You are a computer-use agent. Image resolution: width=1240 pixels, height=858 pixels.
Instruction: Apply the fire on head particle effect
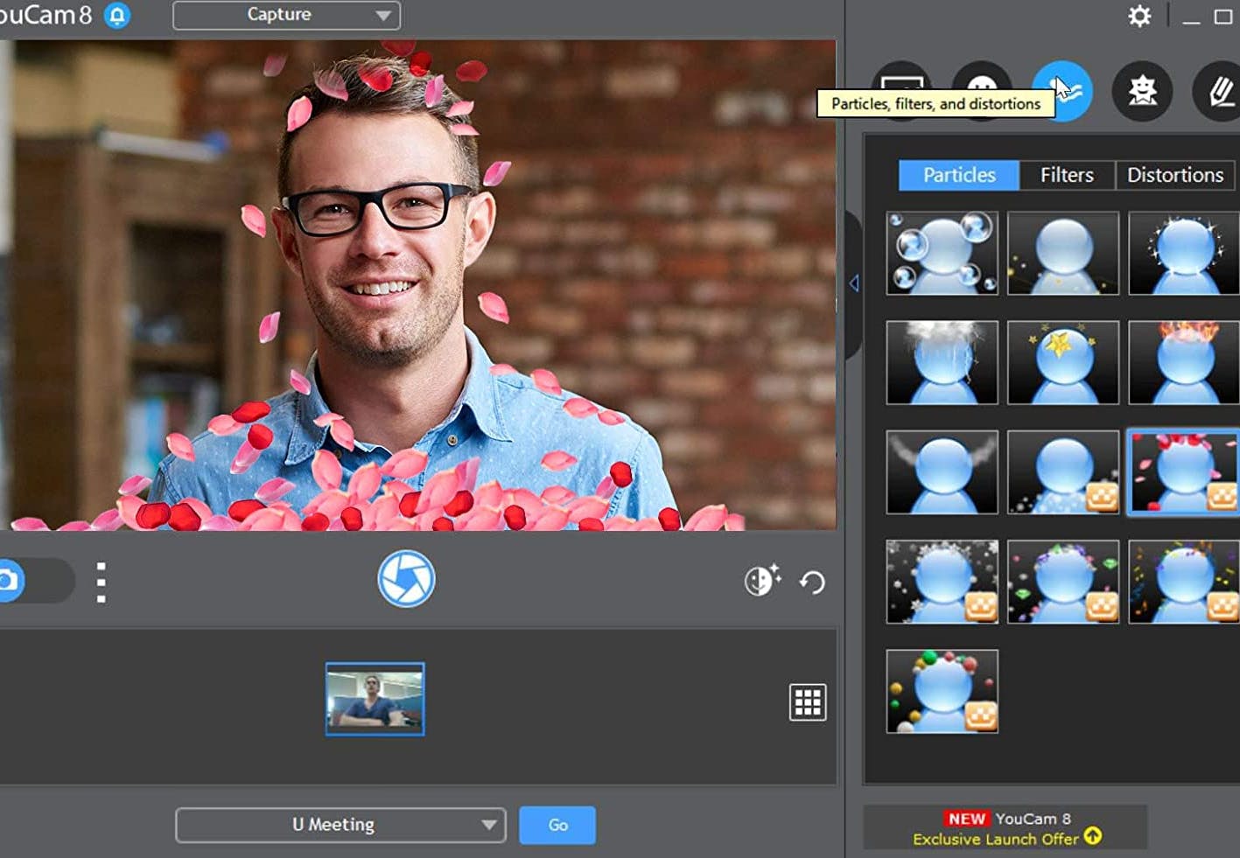[x=1184, y=362]
